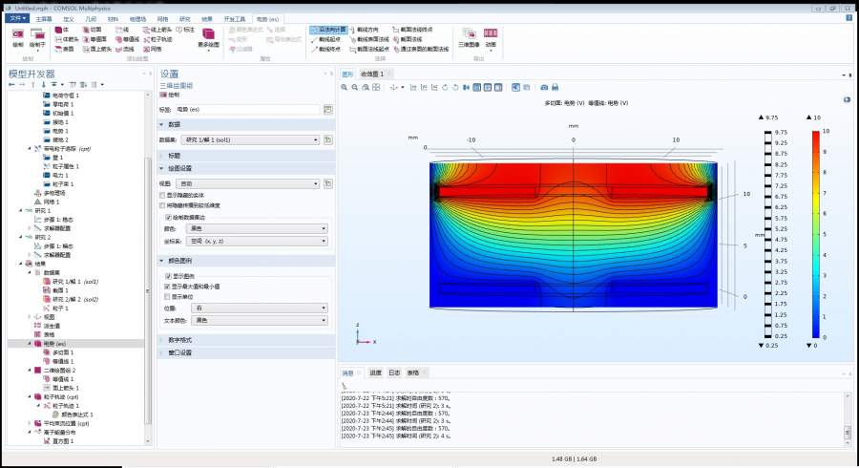Click the 文件 file menu button
Image resolution: width=859 pixels, height=468 pixels.
point(16,18)
